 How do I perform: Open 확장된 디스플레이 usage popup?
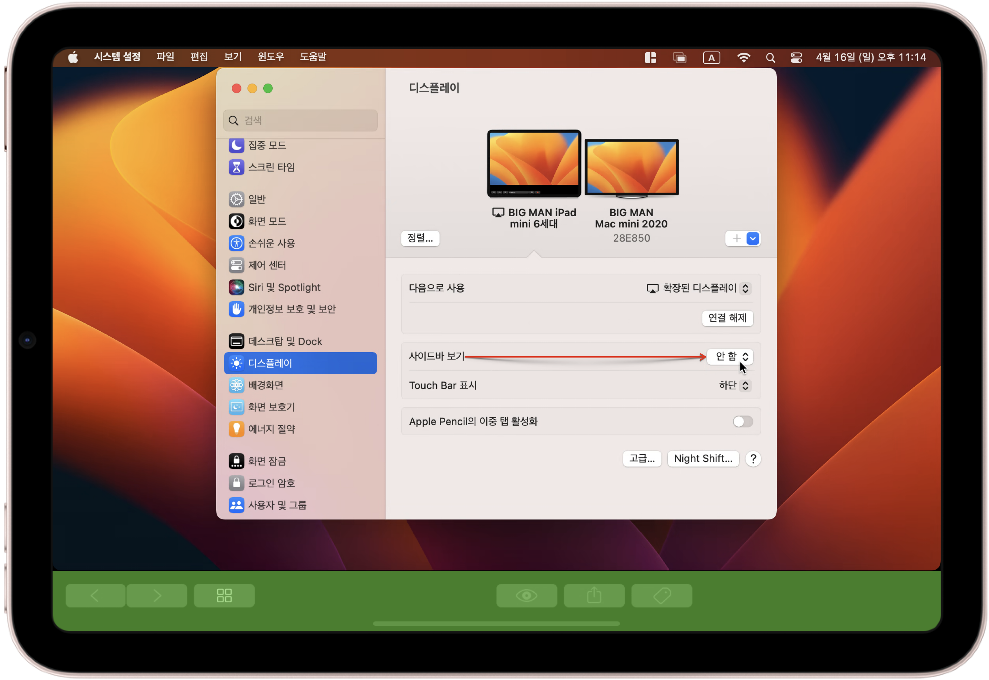point(699,288)
